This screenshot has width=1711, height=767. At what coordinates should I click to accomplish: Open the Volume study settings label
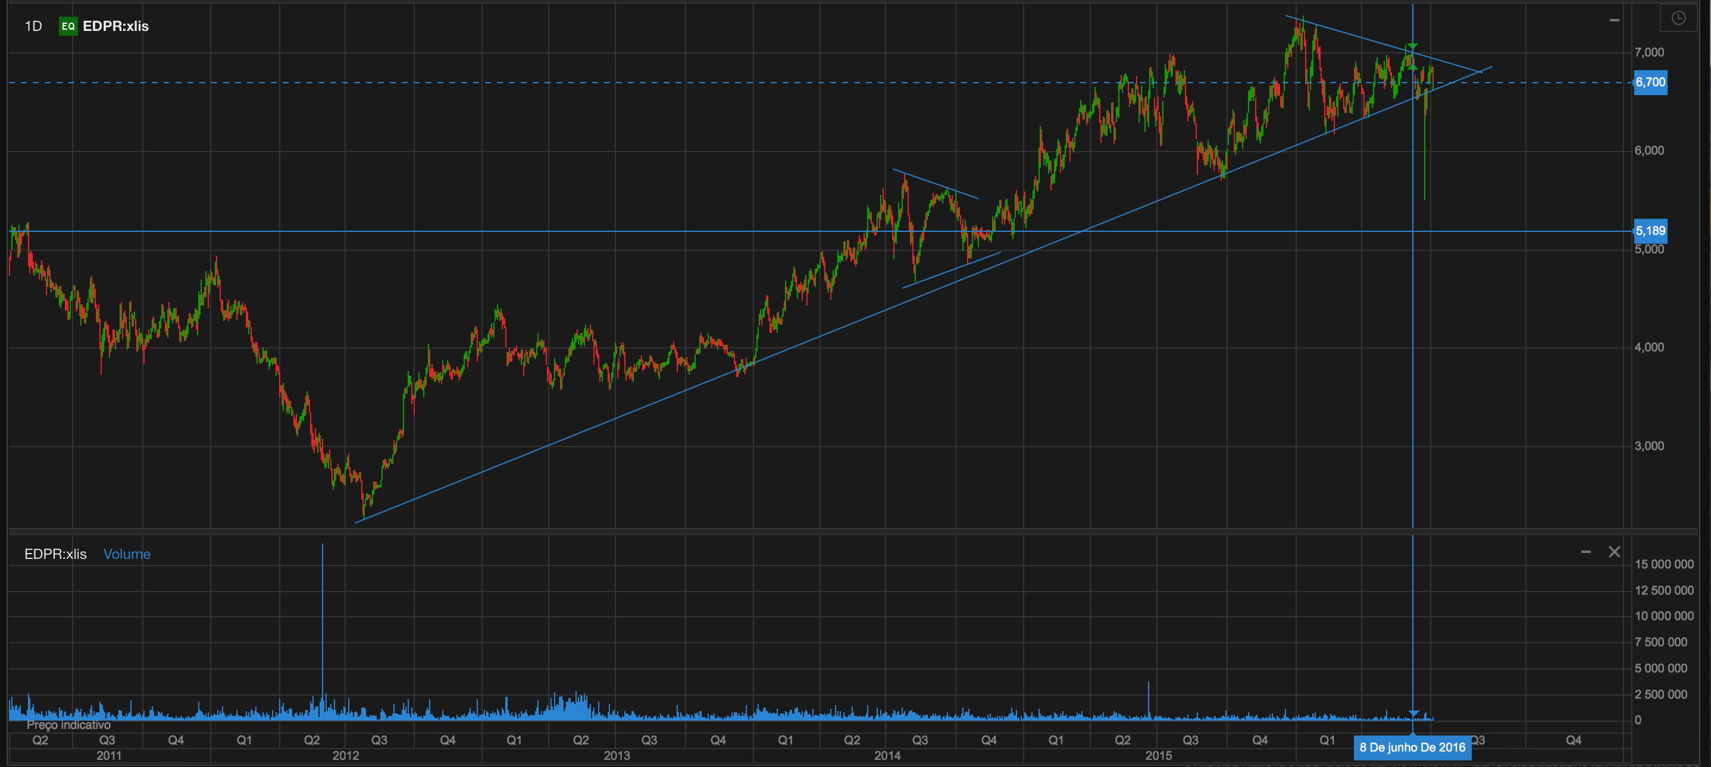tap(127, 554)
